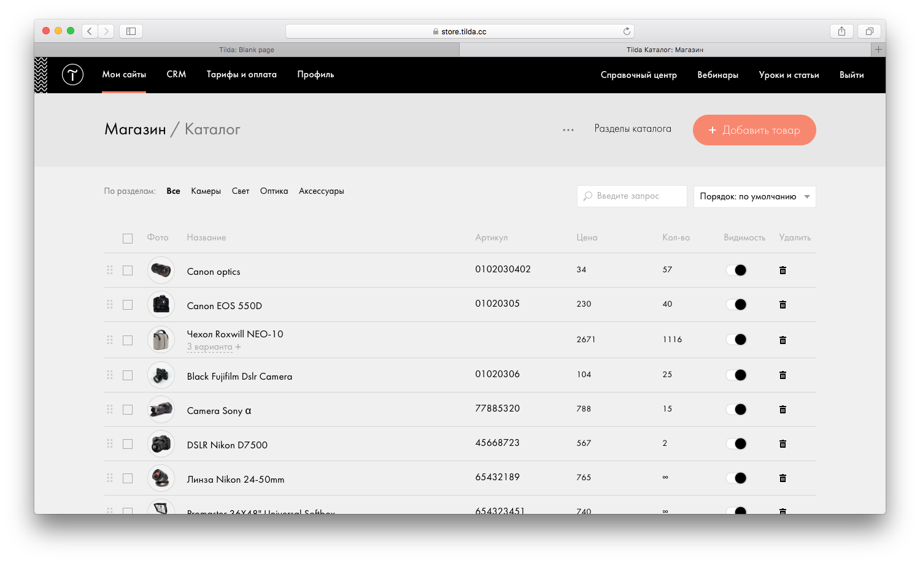This screenshot has width=920, height=563.
Task: Filter catalog by Камеры section
Action: click(x=206, y=191)
